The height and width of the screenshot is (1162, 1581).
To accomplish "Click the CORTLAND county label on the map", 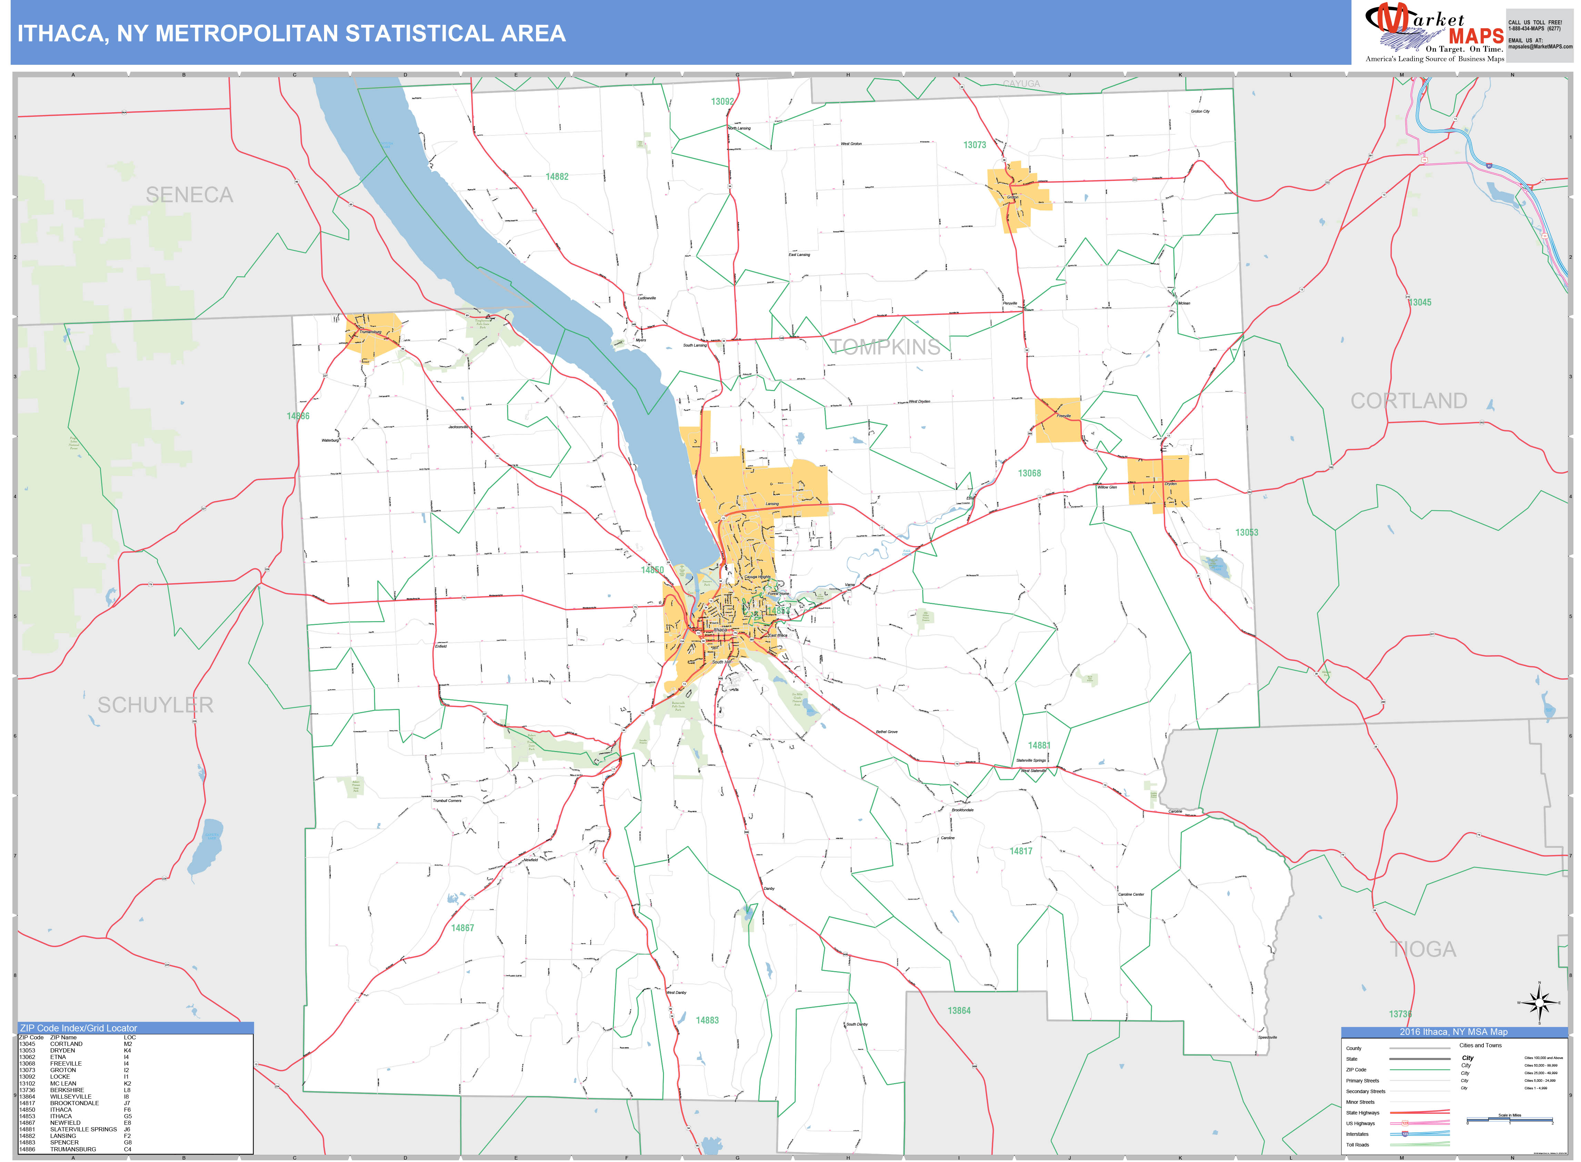I will click(1409, 400).
